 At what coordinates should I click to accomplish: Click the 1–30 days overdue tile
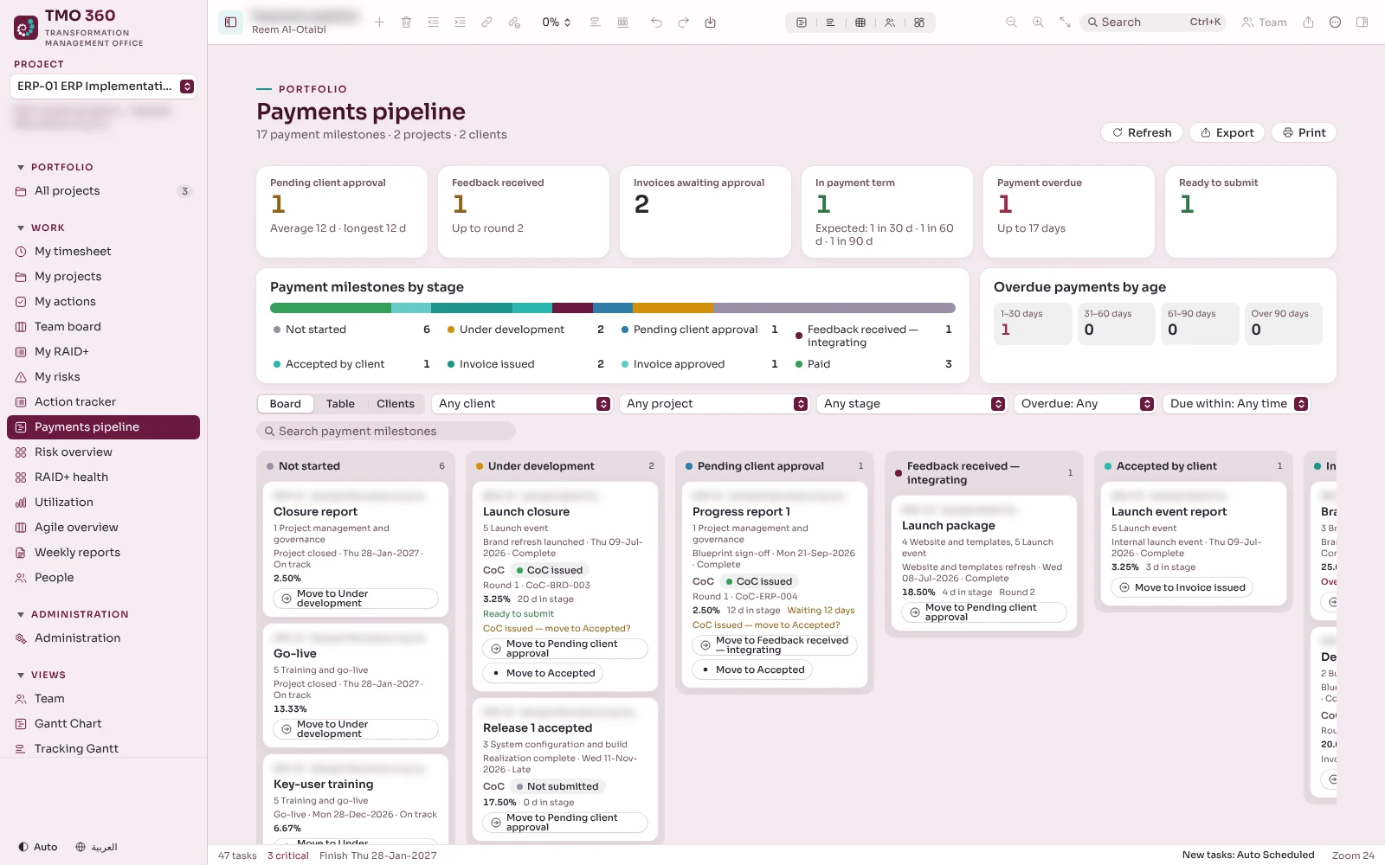pos(1033,324)
